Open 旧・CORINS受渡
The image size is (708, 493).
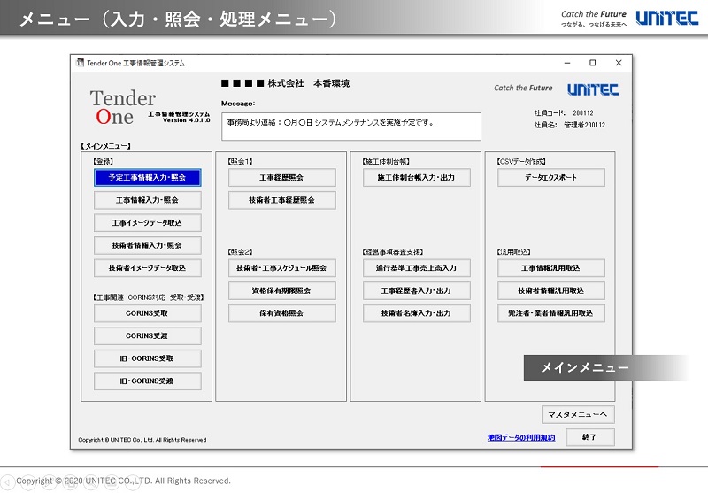(x=147, y=381)
